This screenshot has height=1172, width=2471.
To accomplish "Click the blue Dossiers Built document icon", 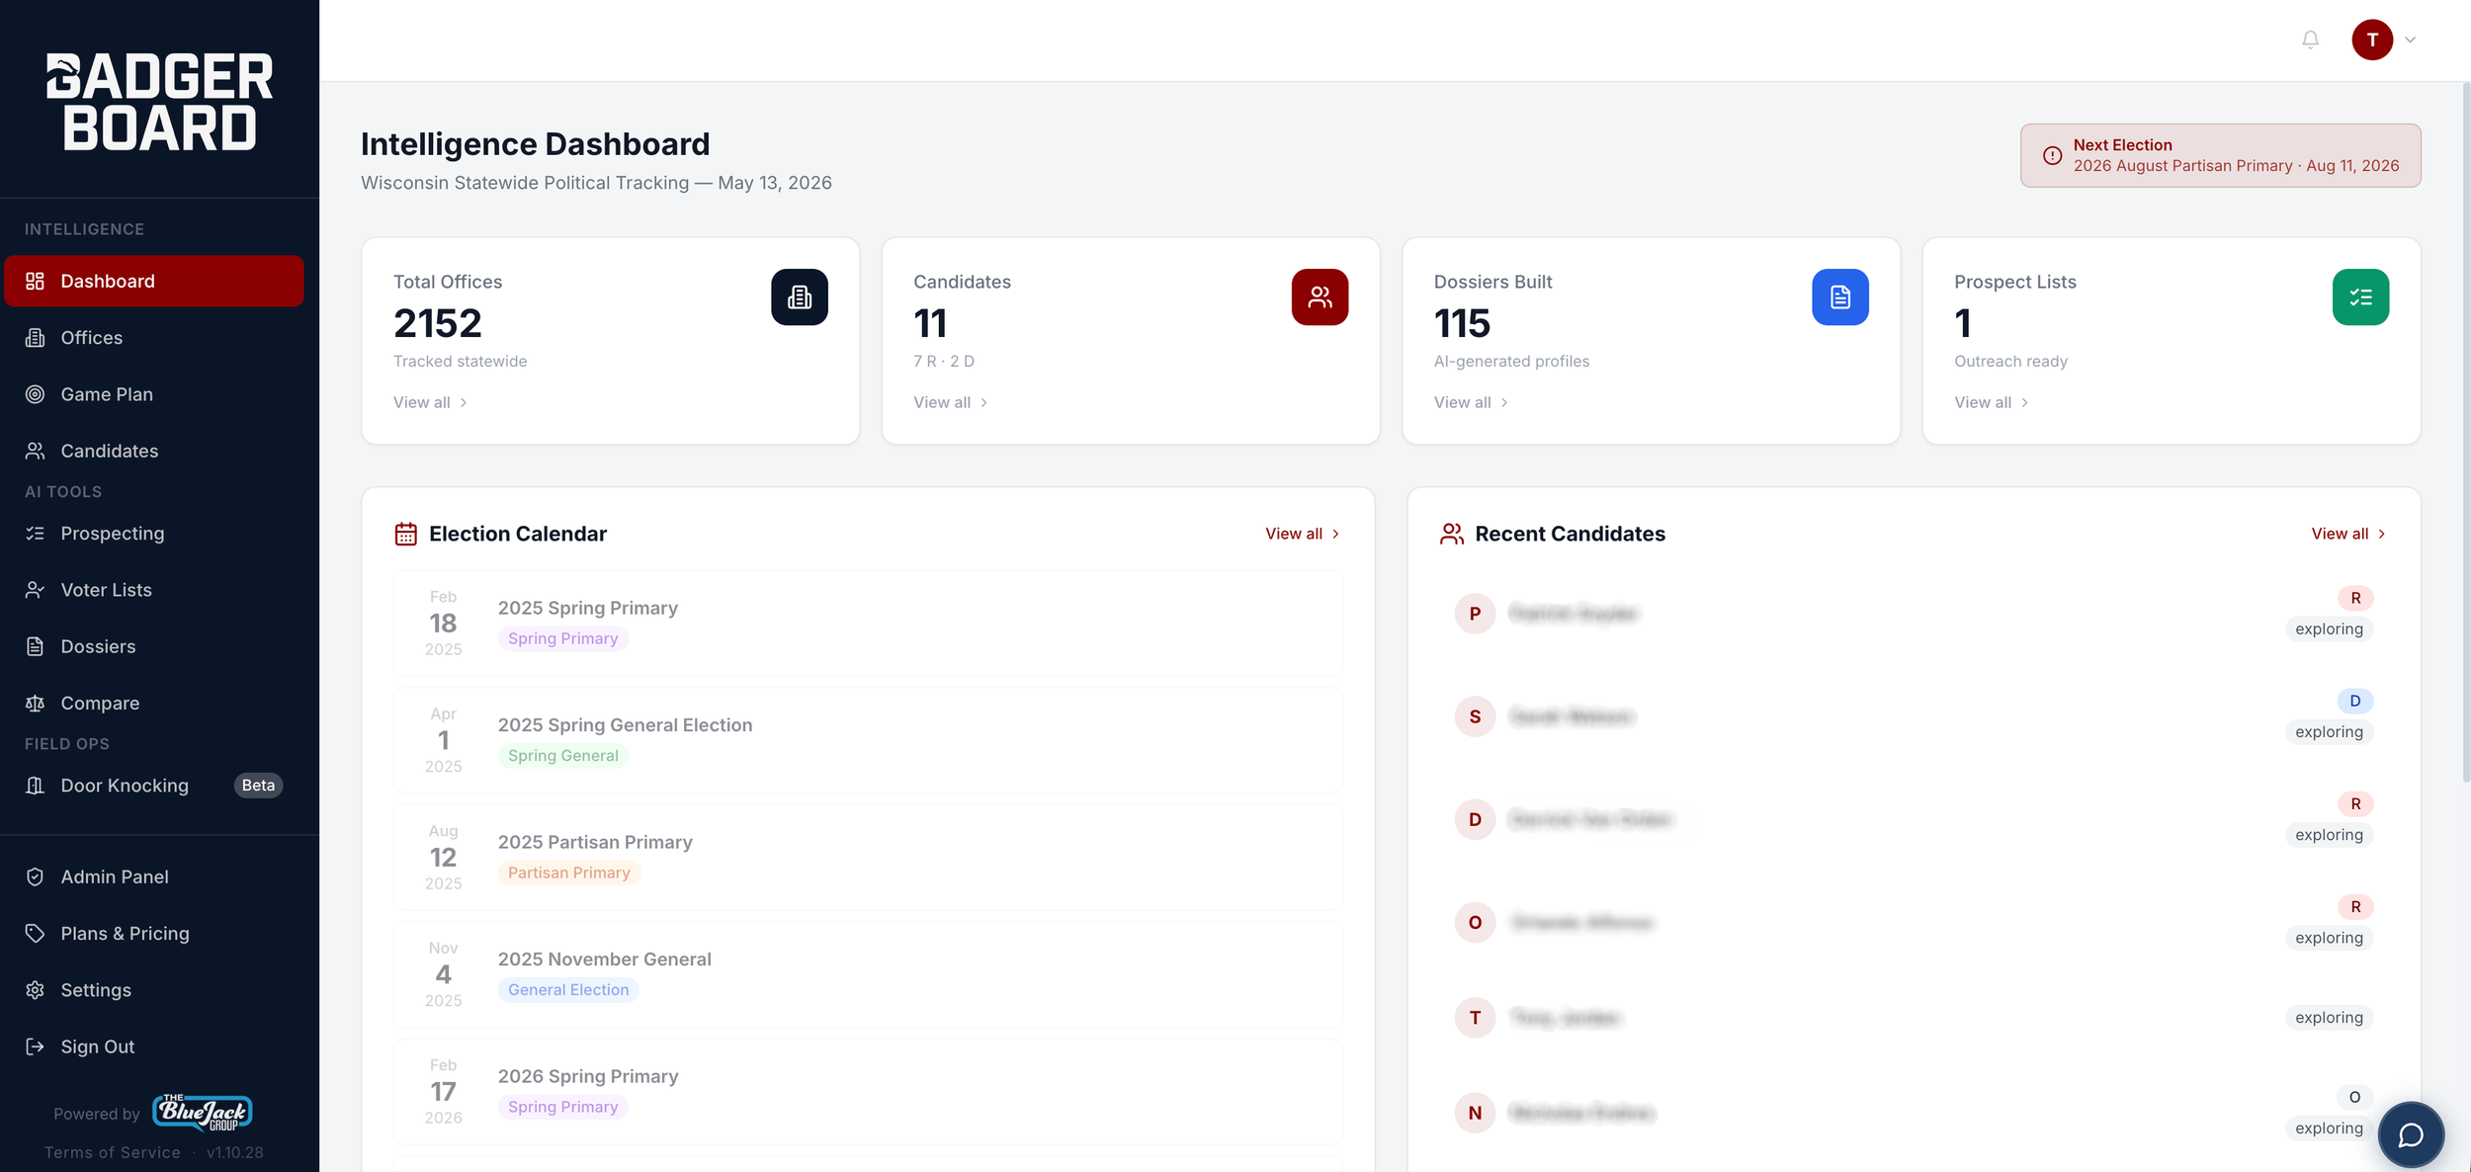I will point(1840,296).
